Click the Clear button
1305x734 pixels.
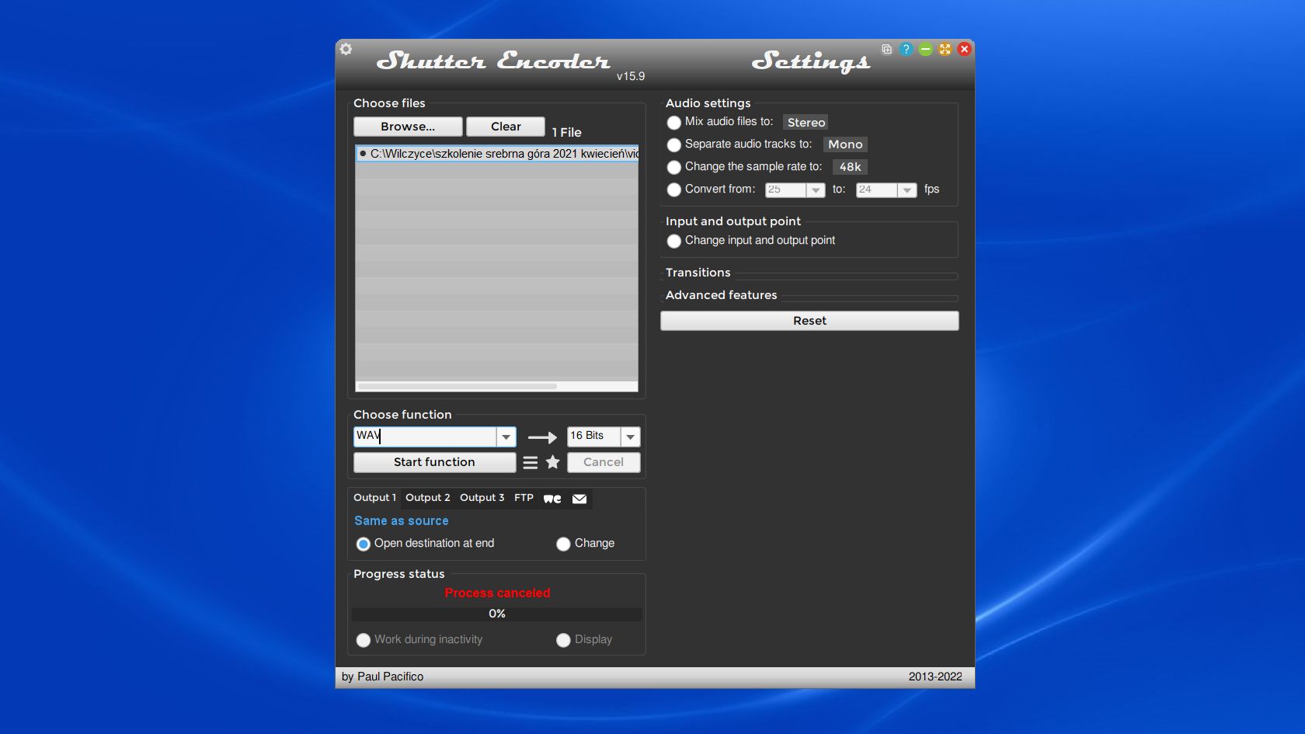coord(506,127)
